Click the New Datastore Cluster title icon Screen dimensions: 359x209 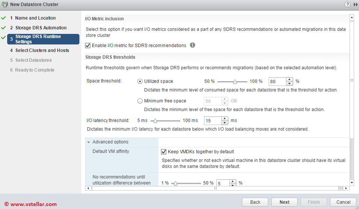[x=5, y=5]
